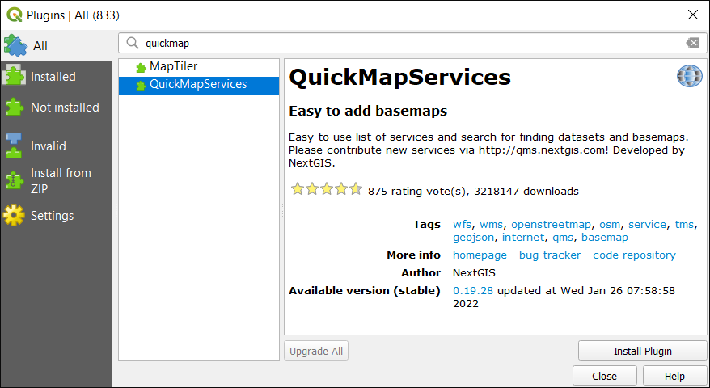Select QuickMapServices in the plugin list

199,85
